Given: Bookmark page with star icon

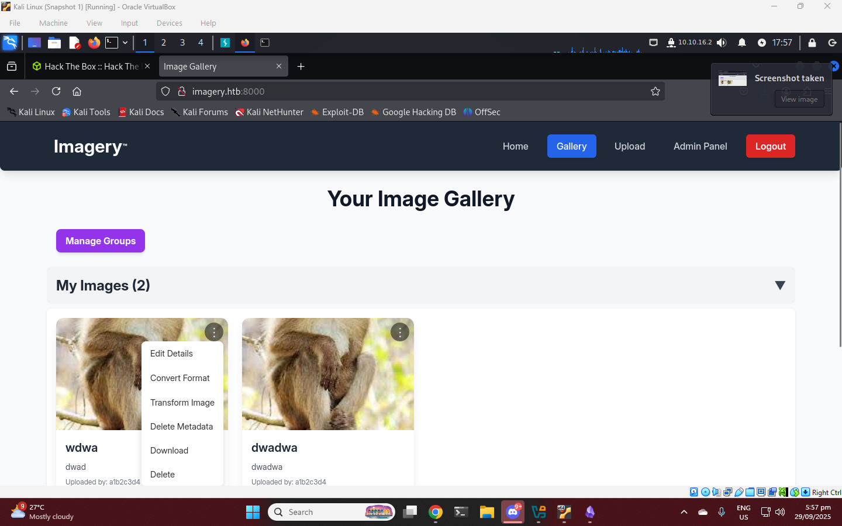Looking at the screenshot, I should click(655, 91).
